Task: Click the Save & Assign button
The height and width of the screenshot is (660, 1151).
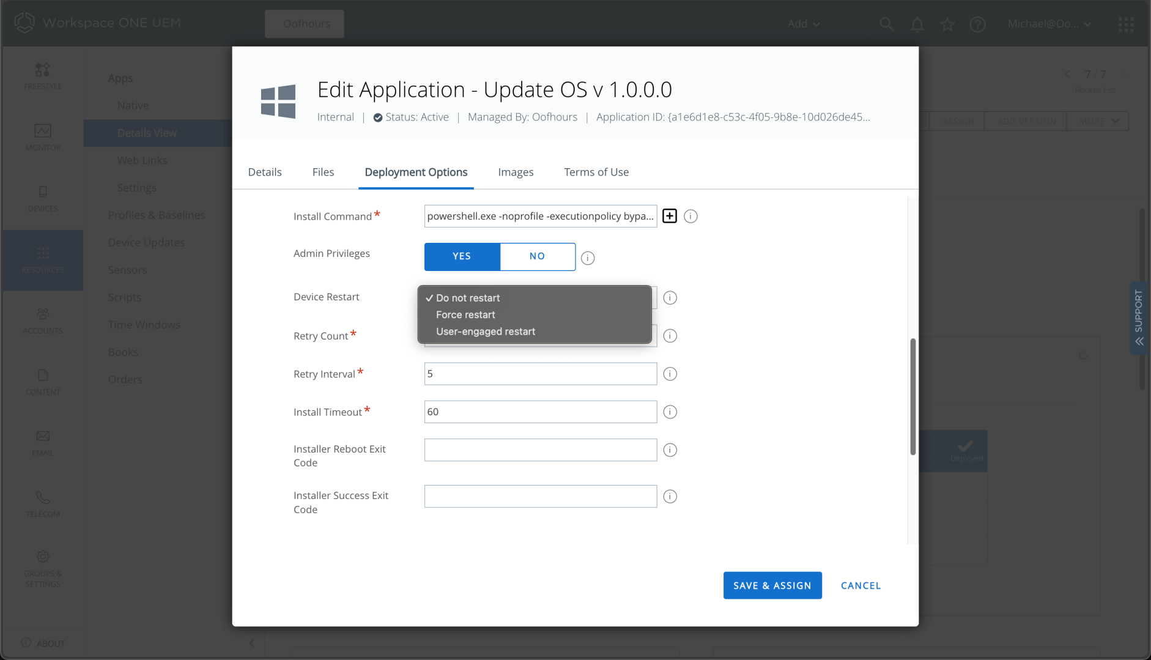Action: click(772, 585)
